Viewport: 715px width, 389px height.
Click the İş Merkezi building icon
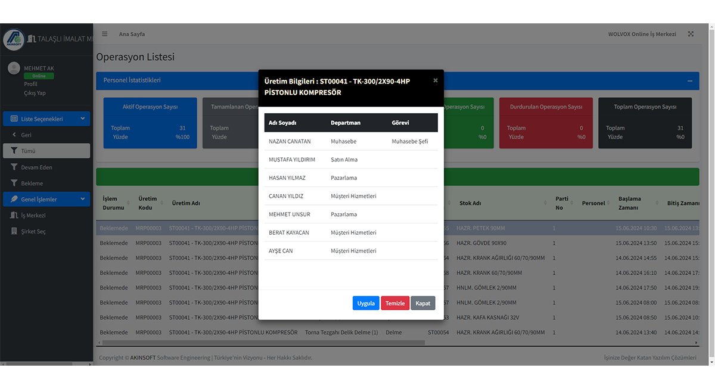tap(14, 215)
